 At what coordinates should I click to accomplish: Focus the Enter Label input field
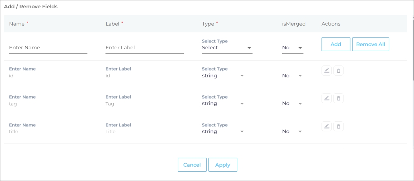coord(145,48)
